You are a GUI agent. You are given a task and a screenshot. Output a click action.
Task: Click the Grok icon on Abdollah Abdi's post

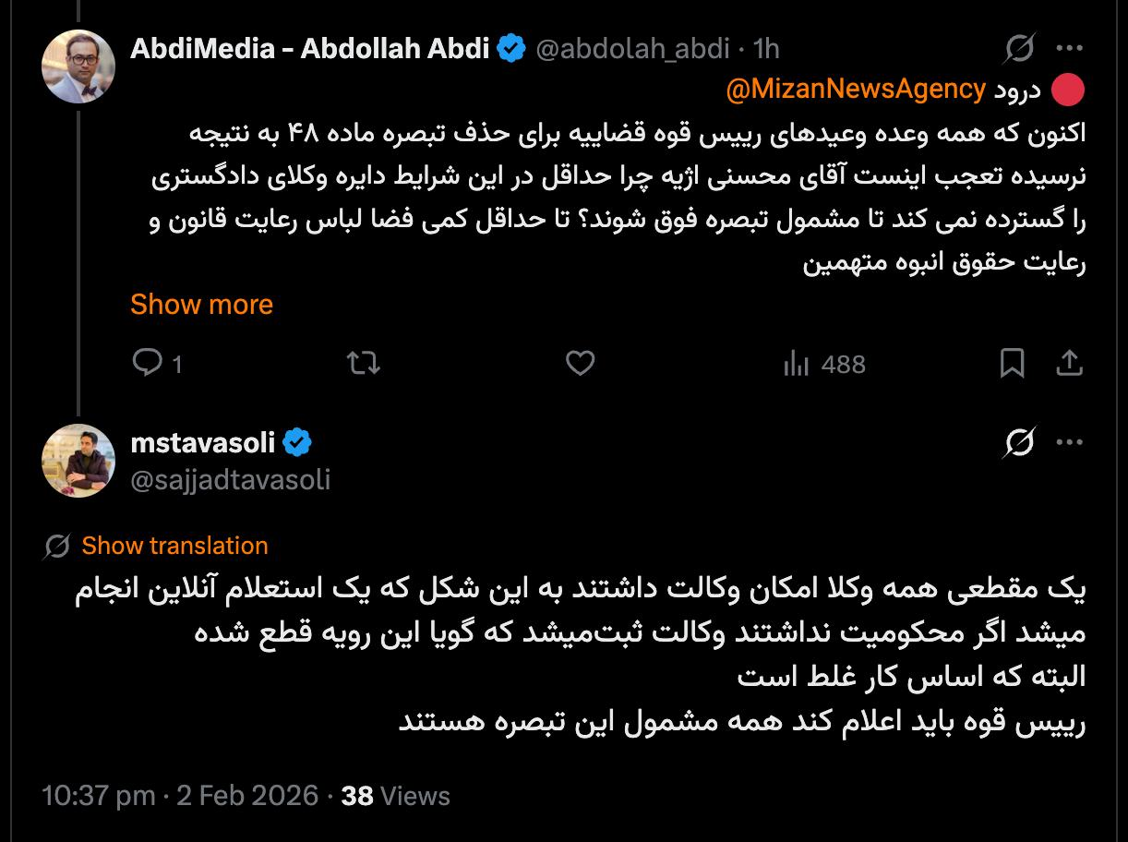click(x=1020, y=48)
